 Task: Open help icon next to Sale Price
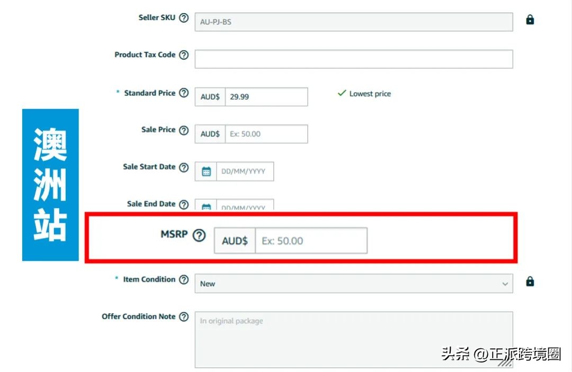pyautogui.click(x=184, y=130)
